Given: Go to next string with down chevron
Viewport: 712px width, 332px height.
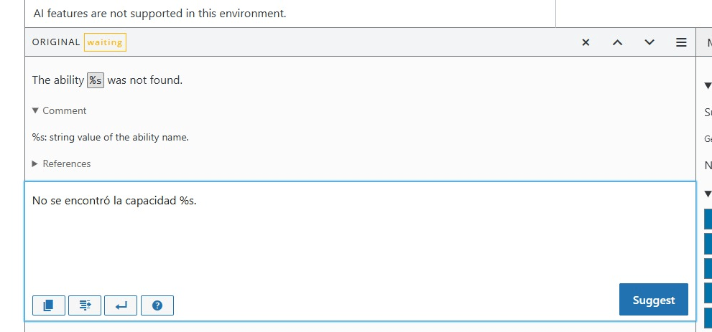Looking at the screenshot, I should point(649,42).
